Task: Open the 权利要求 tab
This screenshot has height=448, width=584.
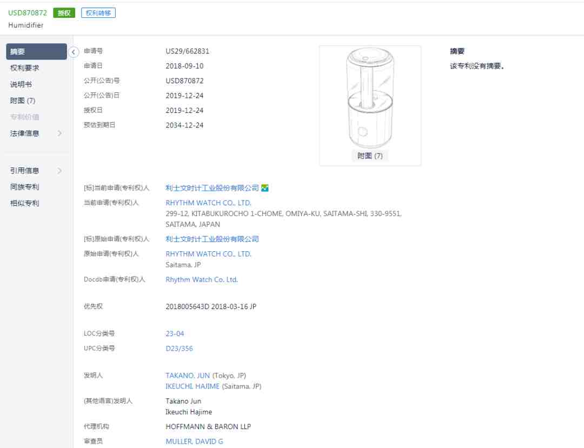Action: (24, 68)
